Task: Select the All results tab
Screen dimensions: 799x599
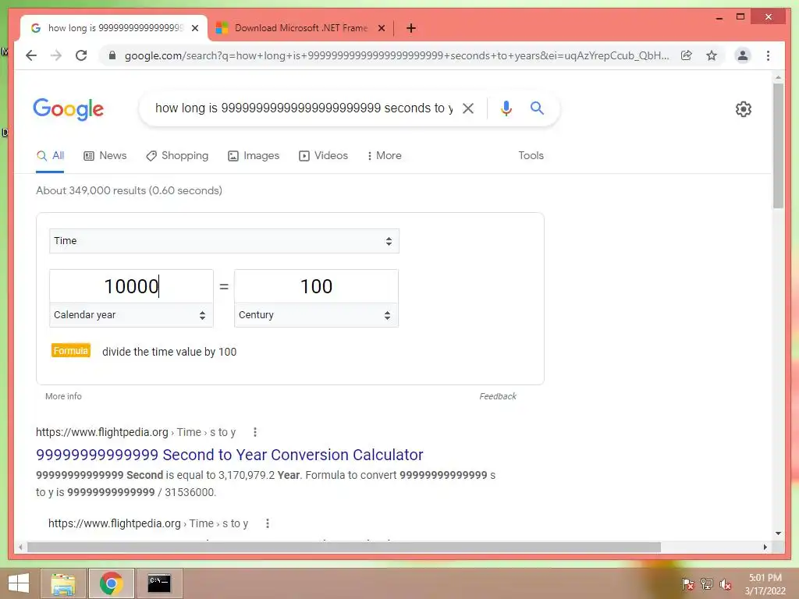Action: coord(50,156)
